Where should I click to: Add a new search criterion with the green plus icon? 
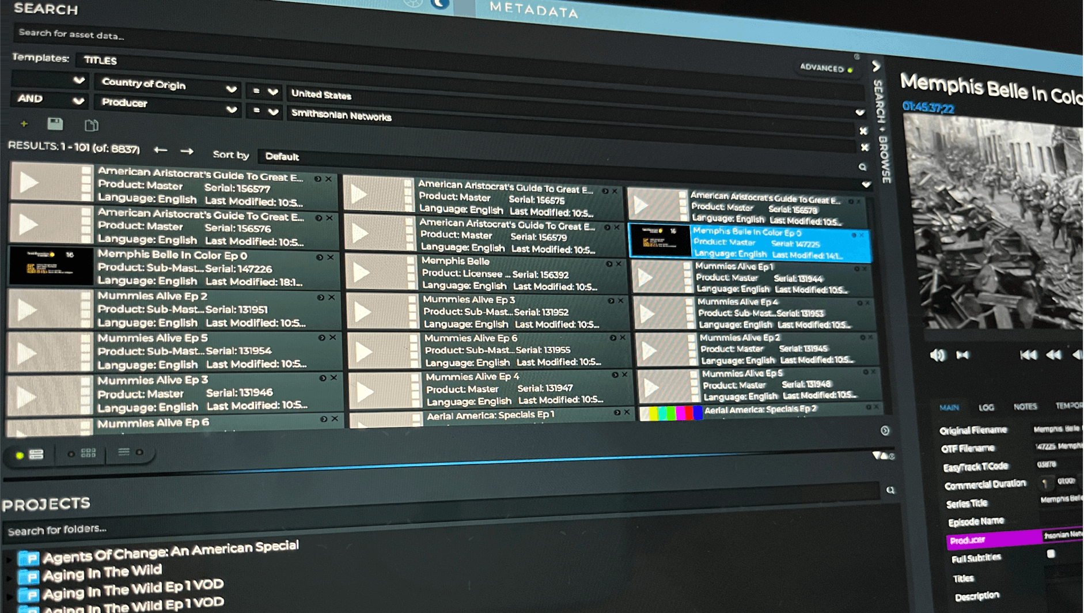point(24,124)
